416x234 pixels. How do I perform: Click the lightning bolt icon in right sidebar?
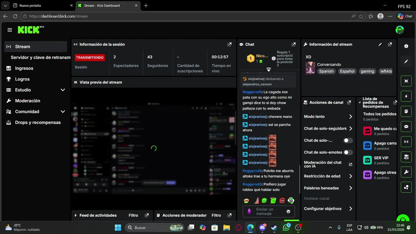tap(406, 96)
